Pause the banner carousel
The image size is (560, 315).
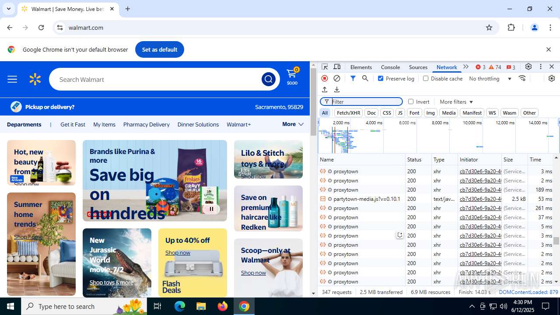[x=211, y=209]
